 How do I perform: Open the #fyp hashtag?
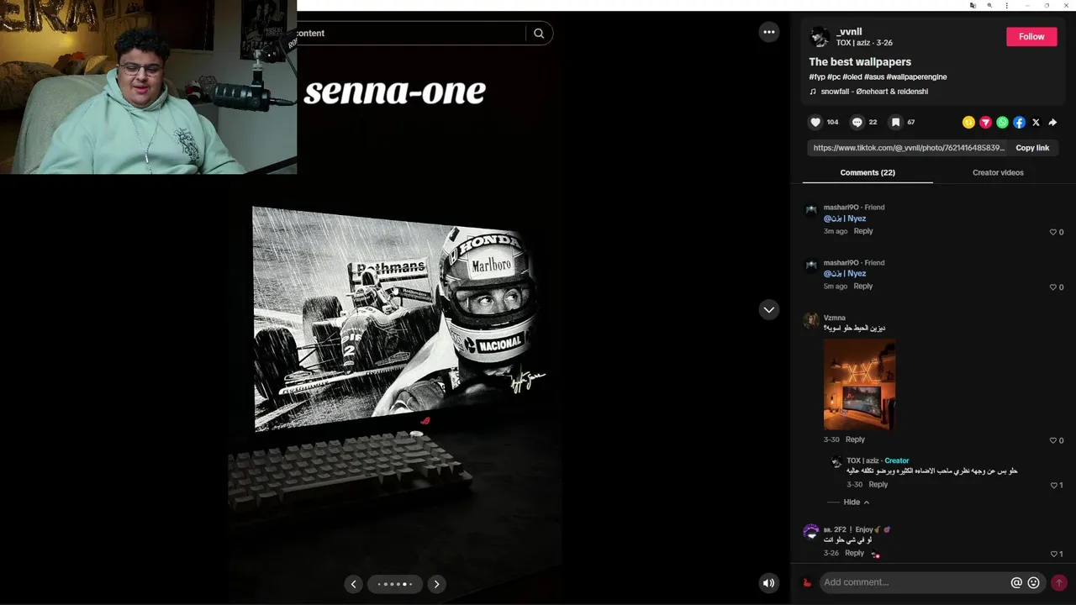click(817, 77)
